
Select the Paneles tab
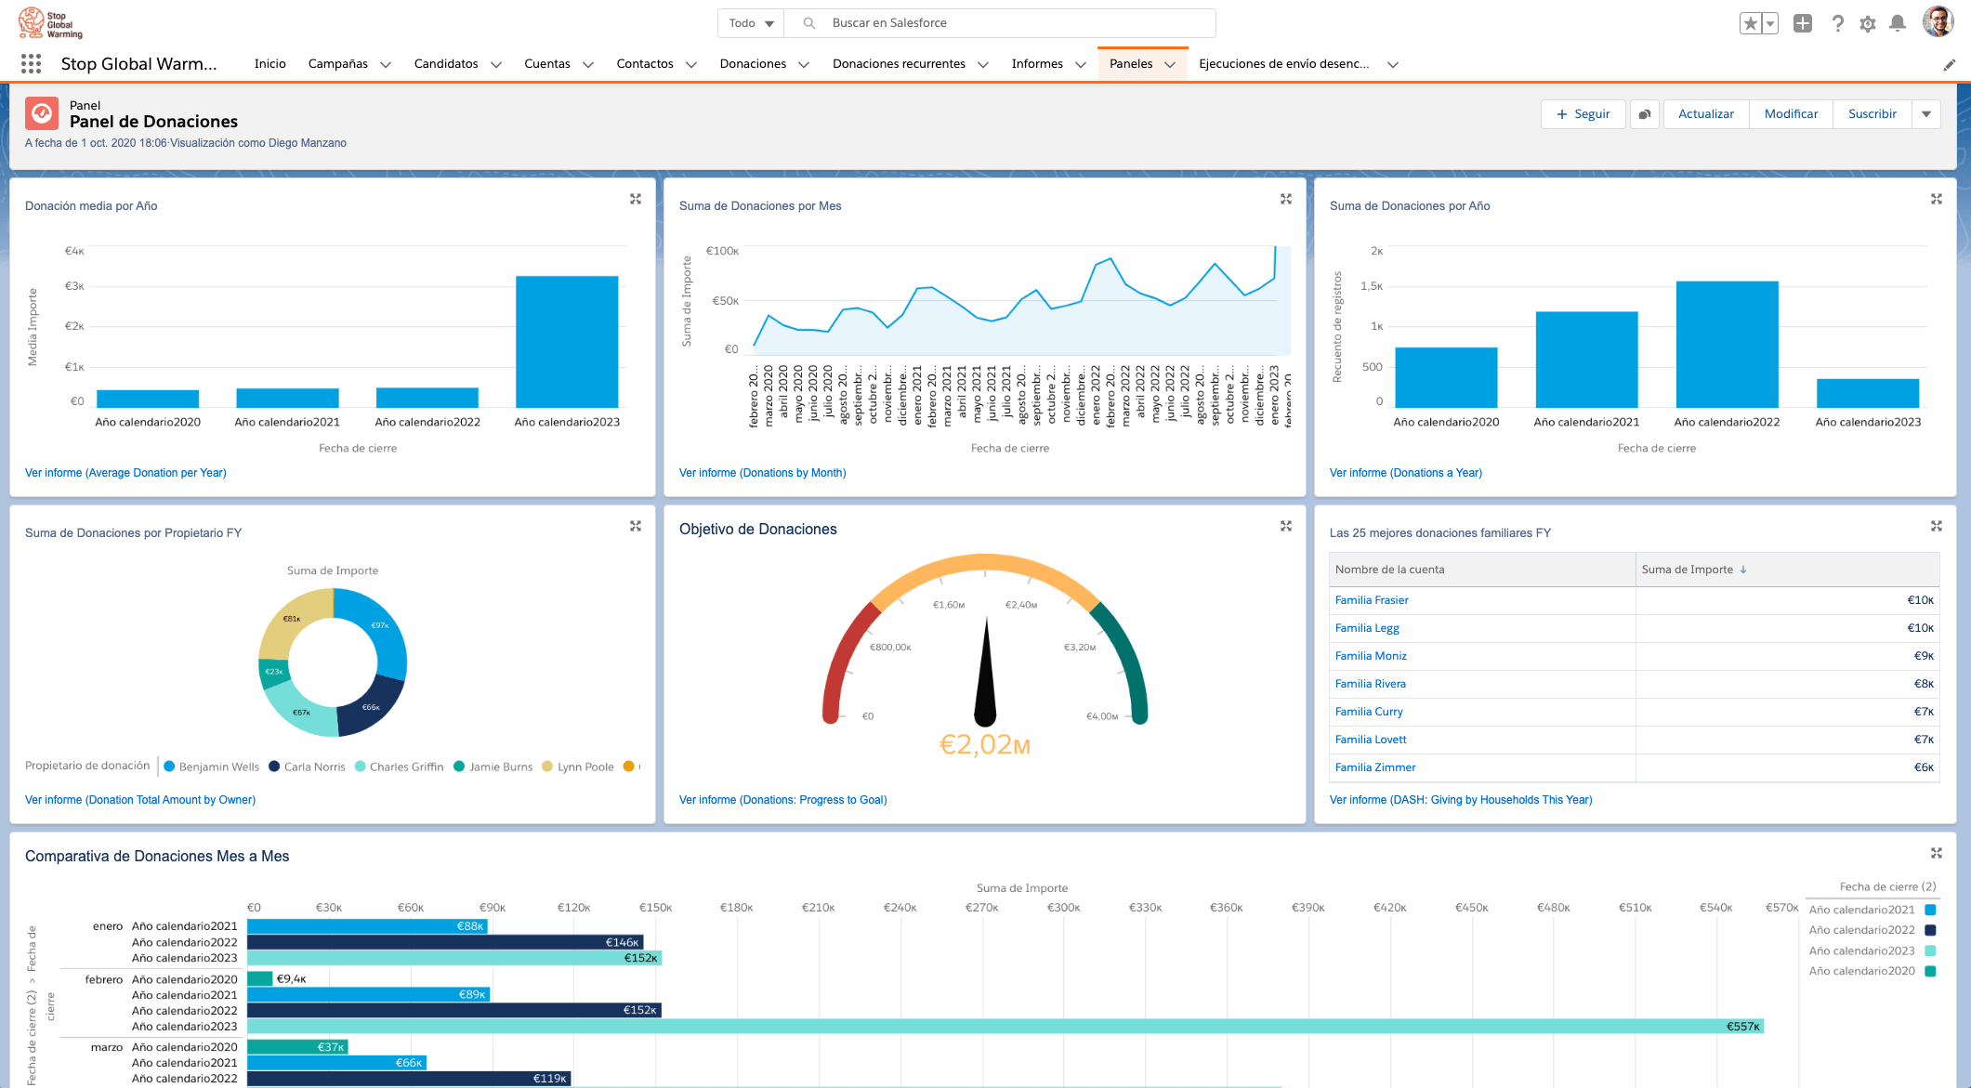pos(1131,64)
